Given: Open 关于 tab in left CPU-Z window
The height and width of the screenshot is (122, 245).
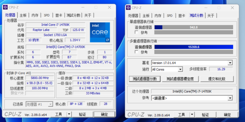Looking at the screenshot, I should click(88, 15).
